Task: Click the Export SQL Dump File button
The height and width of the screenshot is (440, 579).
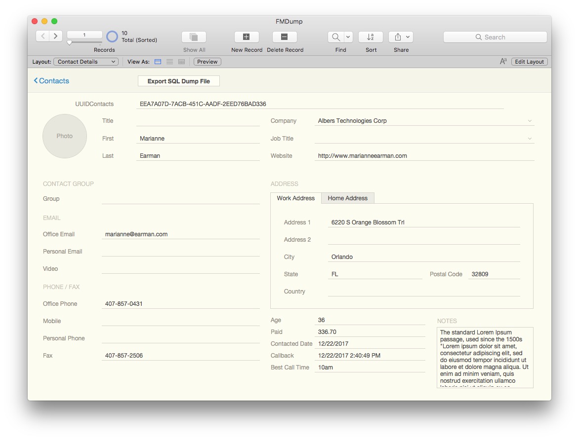Action: click(178, 81)
